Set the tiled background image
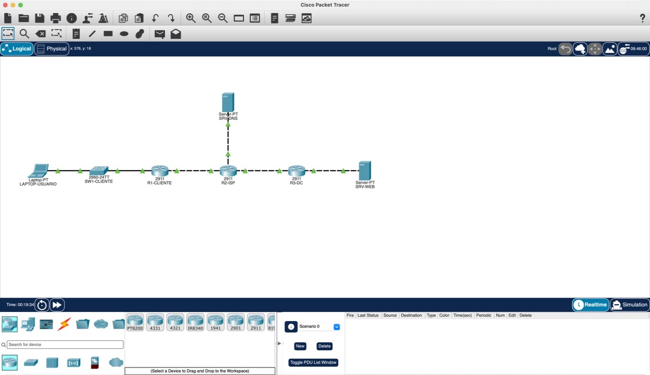Viewport: 650px width, 375px height. pyautogui.click(x=610, y=49)
